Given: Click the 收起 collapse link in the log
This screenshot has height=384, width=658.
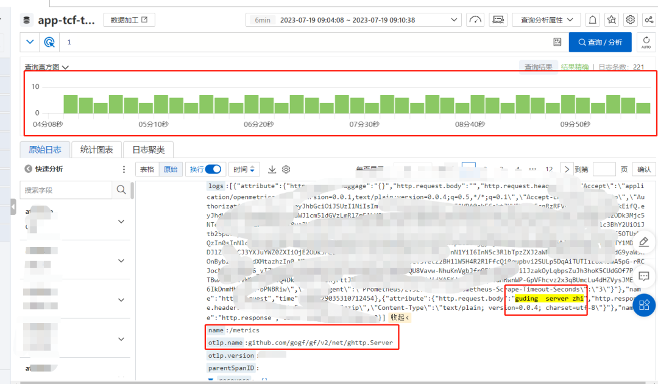Looking at the screenshot, I should click(400, 318).
